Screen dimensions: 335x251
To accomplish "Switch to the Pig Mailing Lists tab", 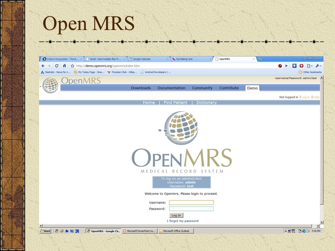I will click(x=192, y=59).
